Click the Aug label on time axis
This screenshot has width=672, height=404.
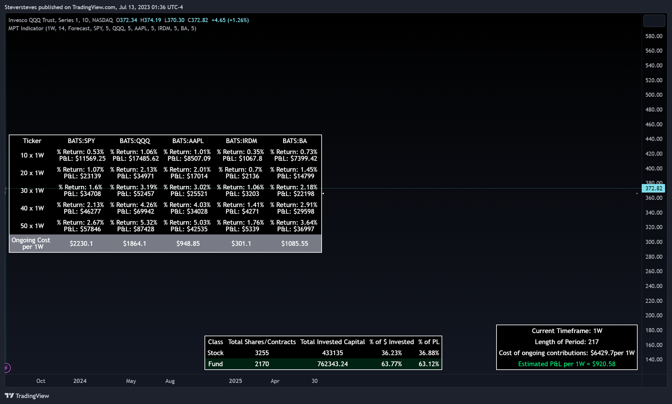(170, 381)
